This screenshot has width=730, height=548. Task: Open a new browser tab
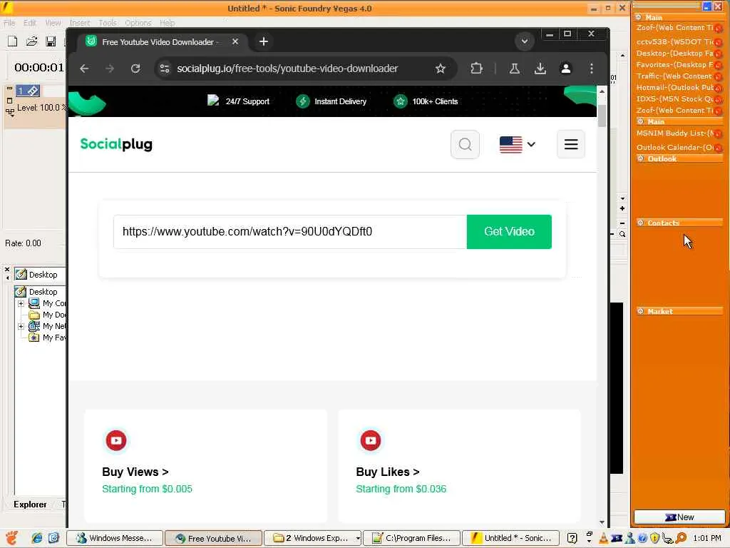point(264,41)
